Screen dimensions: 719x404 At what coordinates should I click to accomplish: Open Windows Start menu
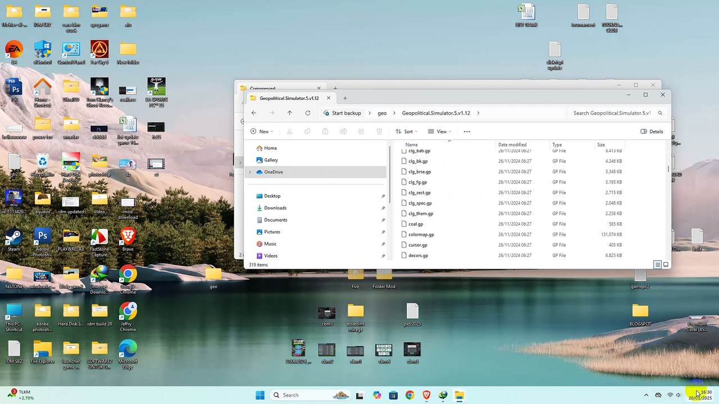tap(260, 395)
